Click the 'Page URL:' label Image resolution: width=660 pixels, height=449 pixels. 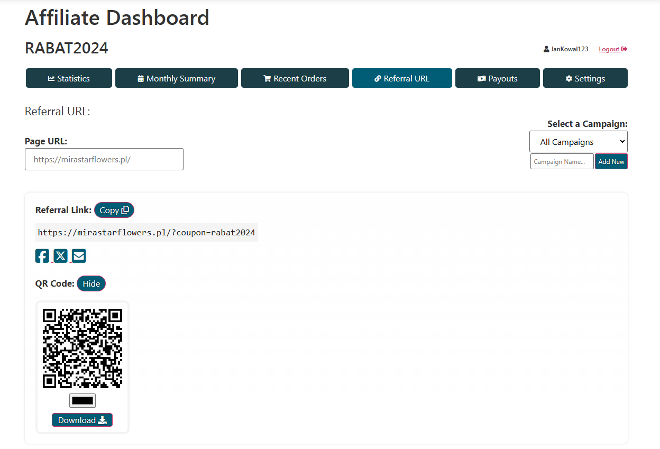click(x=46, y=141)
